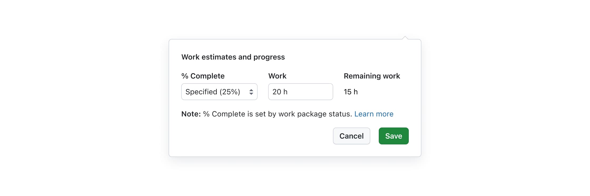Click the 15 h remaining work value

pos(351,92)
